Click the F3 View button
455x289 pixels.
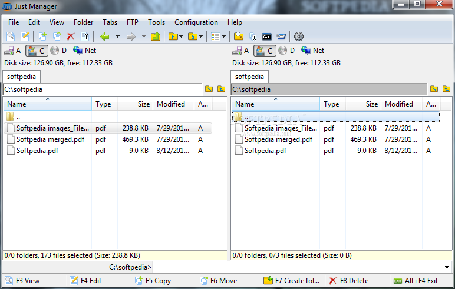point(22,281)
